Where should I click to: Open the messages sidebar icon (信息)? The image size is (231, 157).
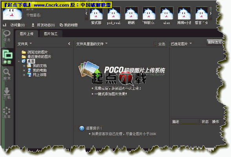click(x=7, y=36)
